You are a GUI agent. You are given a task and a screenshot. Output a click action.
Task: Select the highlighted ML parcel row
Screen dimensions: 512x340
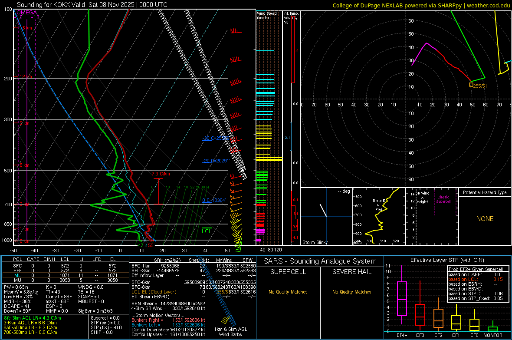point(66,275)
